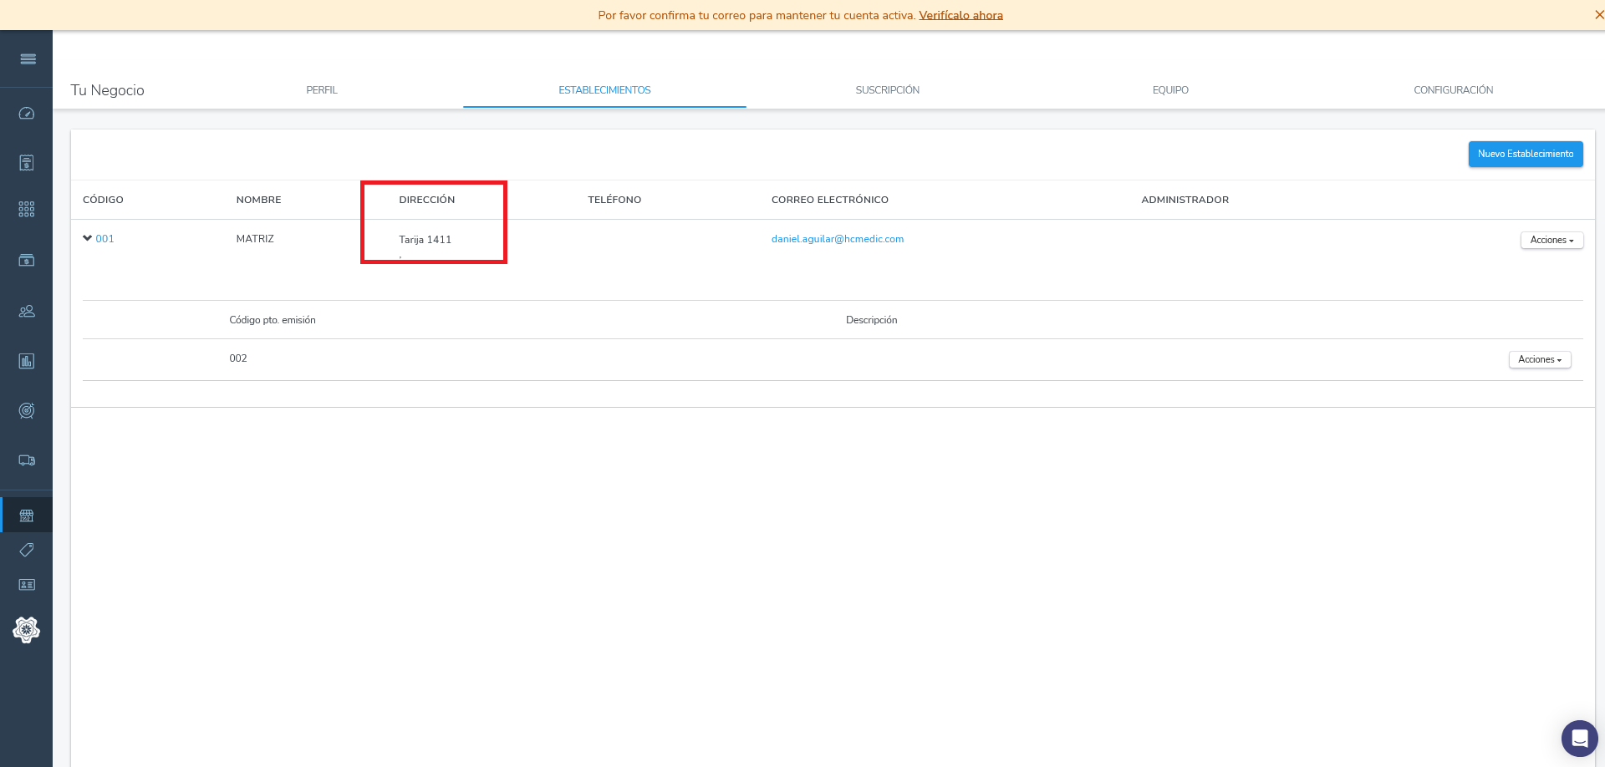Screen dimensions: 1605x767
Task: Open Acciones dropdown for MATRIZ row
Action: [1551, 241]
